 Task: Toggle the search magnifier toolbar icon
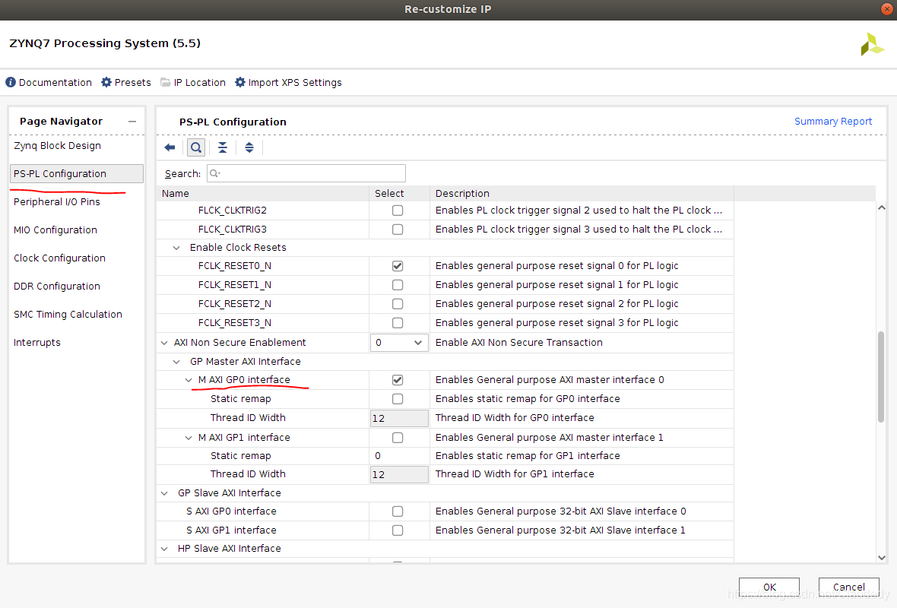pyautogui.click(x=195, y=147)
